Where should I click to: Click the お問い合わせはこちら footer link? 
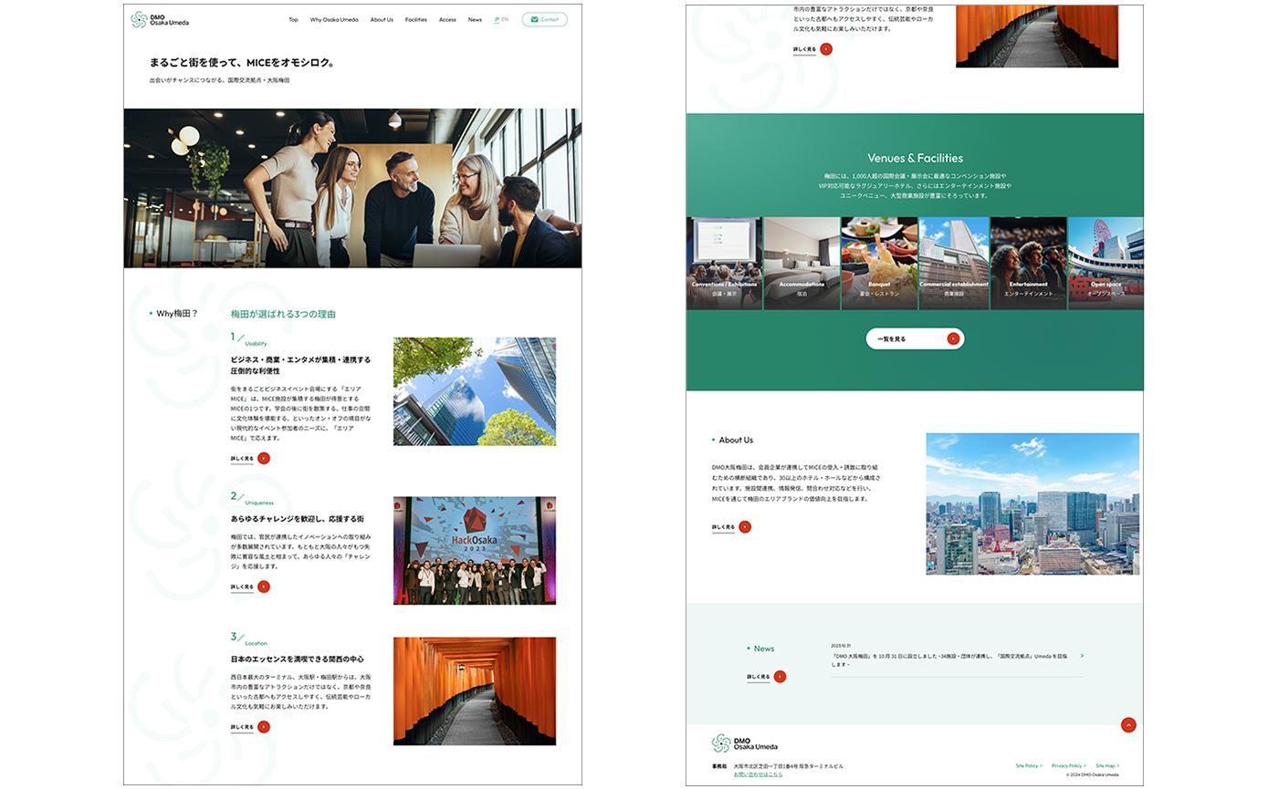pyautogui.click(x=758, y=774)
